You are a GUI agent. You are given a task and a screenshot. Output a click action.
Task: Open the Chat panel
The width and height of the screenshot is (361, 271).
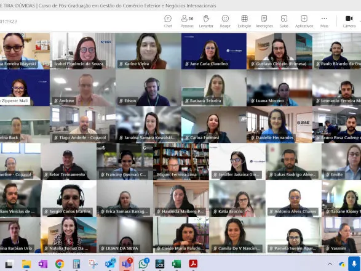168,21
